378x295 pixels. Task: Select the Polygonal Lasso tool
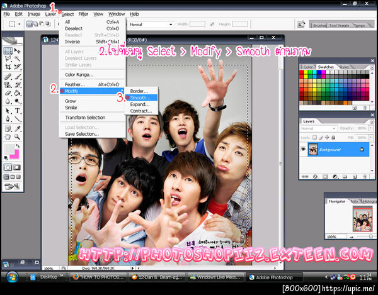pos(8,58)
